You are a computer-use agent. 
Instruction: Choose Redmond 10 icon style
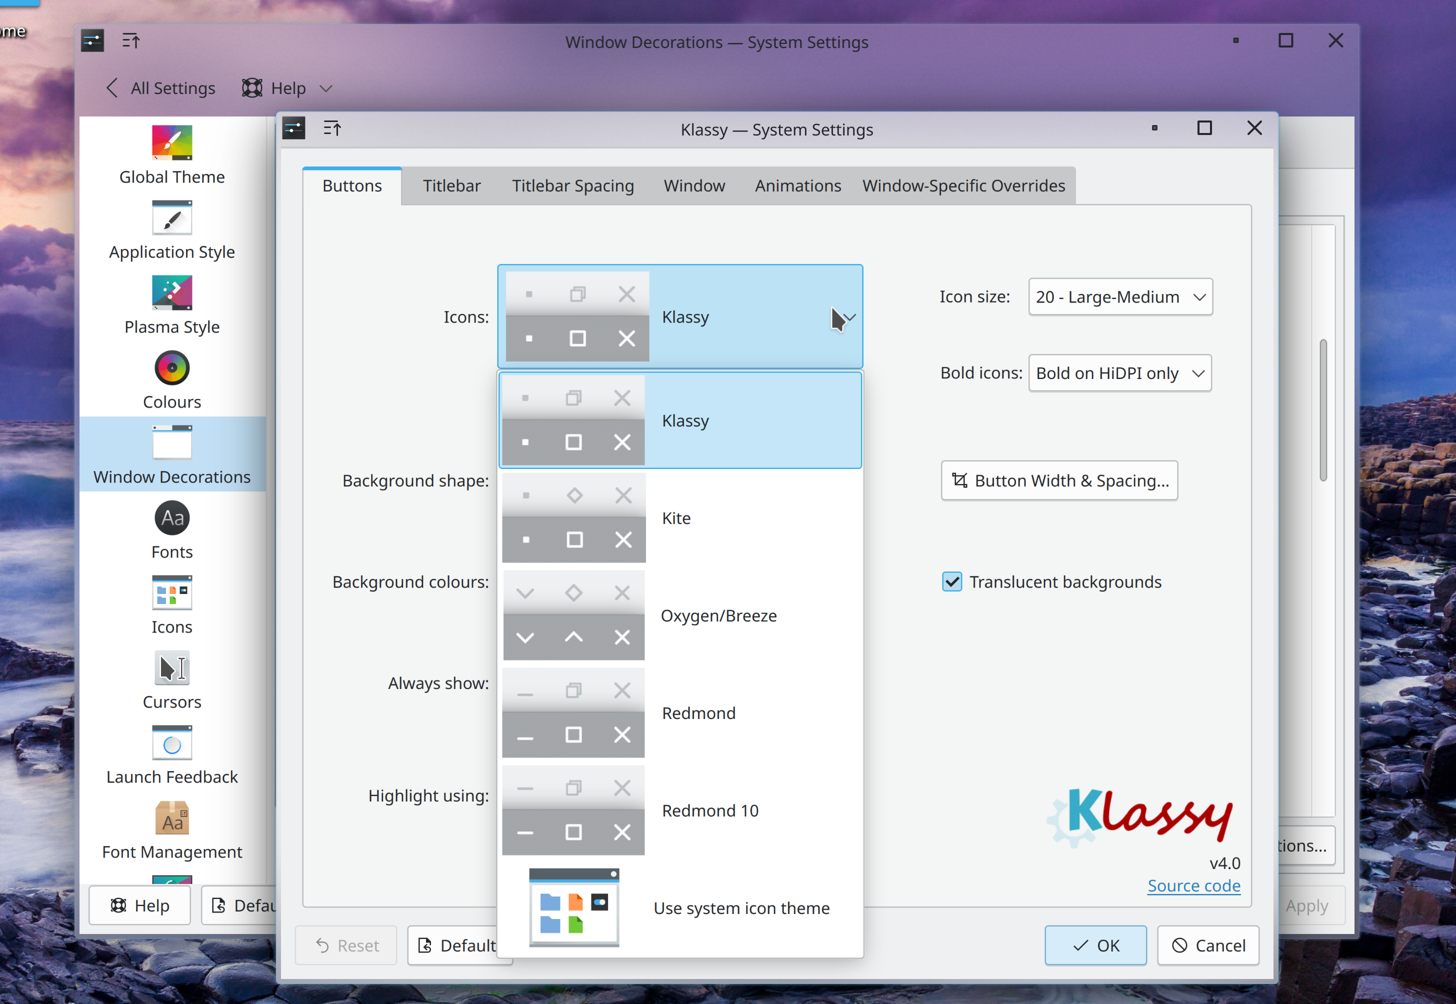click(x=680, y=810)
